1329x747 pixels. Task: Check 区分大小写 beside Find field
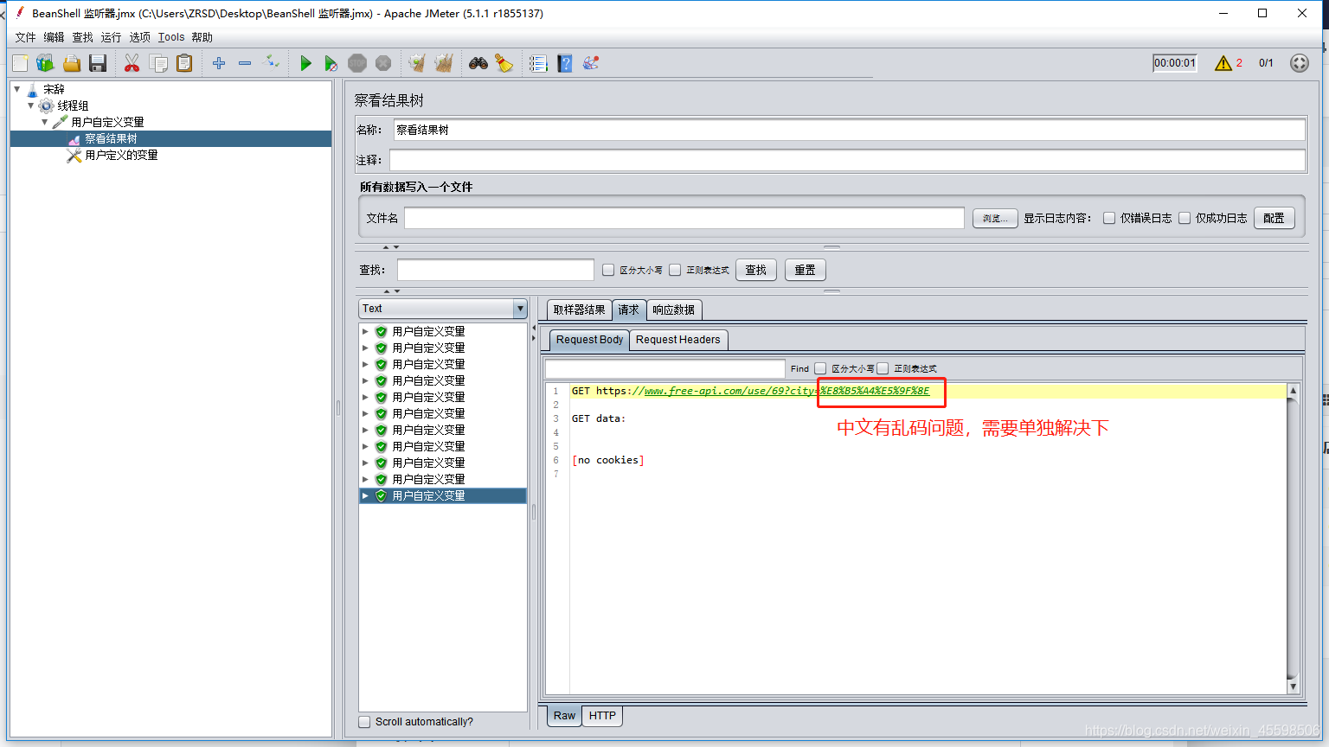coord(820,368)
